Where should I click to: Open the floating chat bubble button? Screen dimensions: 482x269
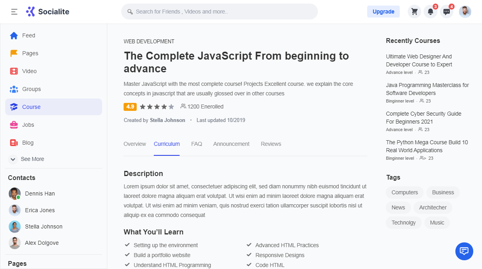[464, 251]
